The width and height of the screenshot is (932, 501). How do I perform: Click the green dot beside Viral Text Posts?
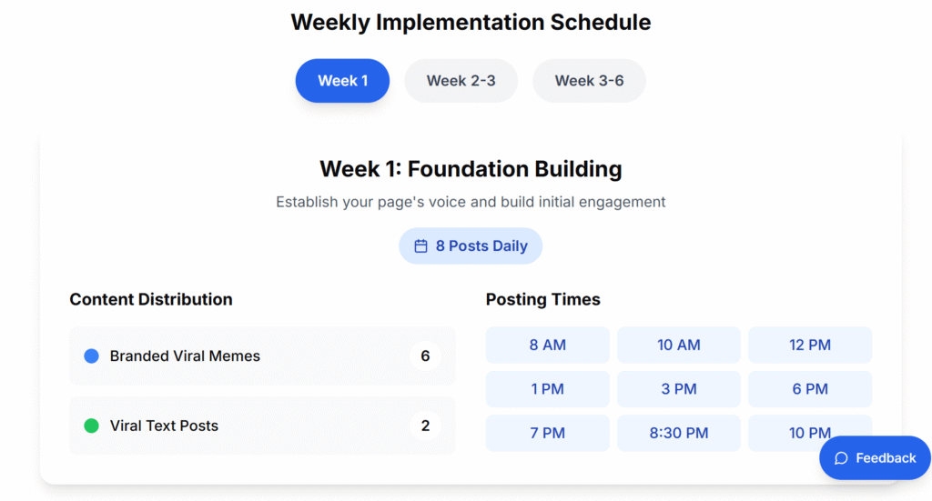91,426
